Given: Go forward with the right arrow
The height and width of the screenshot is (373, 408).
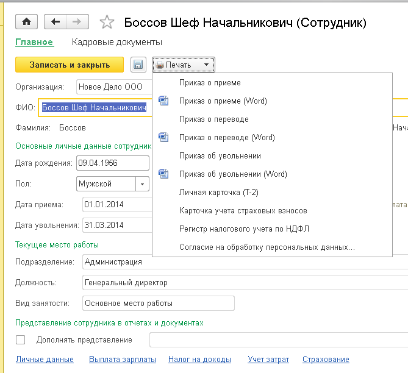Looking at the screenshot, I should coord(76,22).
